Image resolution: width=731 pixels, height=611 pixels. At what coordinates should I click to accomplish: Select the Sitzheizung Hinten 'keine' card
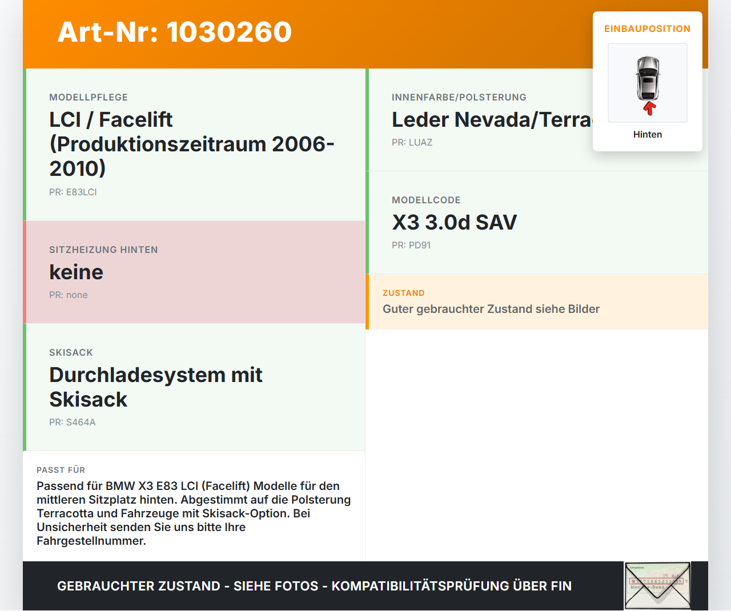(194, 272)
